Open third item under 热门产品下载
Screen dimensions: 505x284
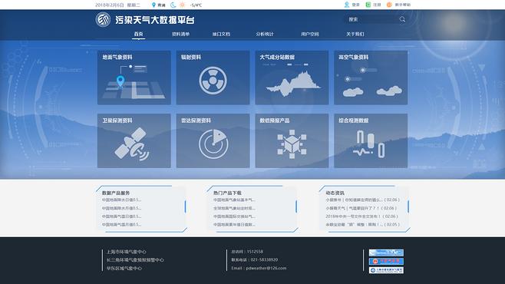pos(234,216)
